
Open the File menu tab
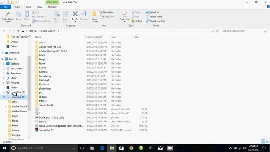pos(5,7)
